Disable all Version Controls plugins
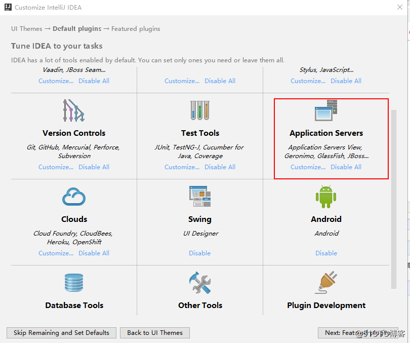The image size is (410, 343). tap(94, 167)
